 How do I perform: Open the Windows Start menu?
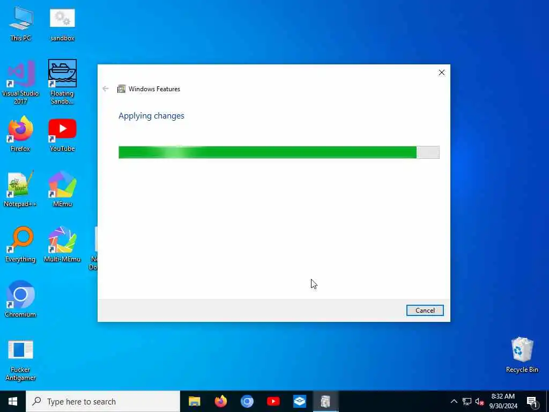13,401
